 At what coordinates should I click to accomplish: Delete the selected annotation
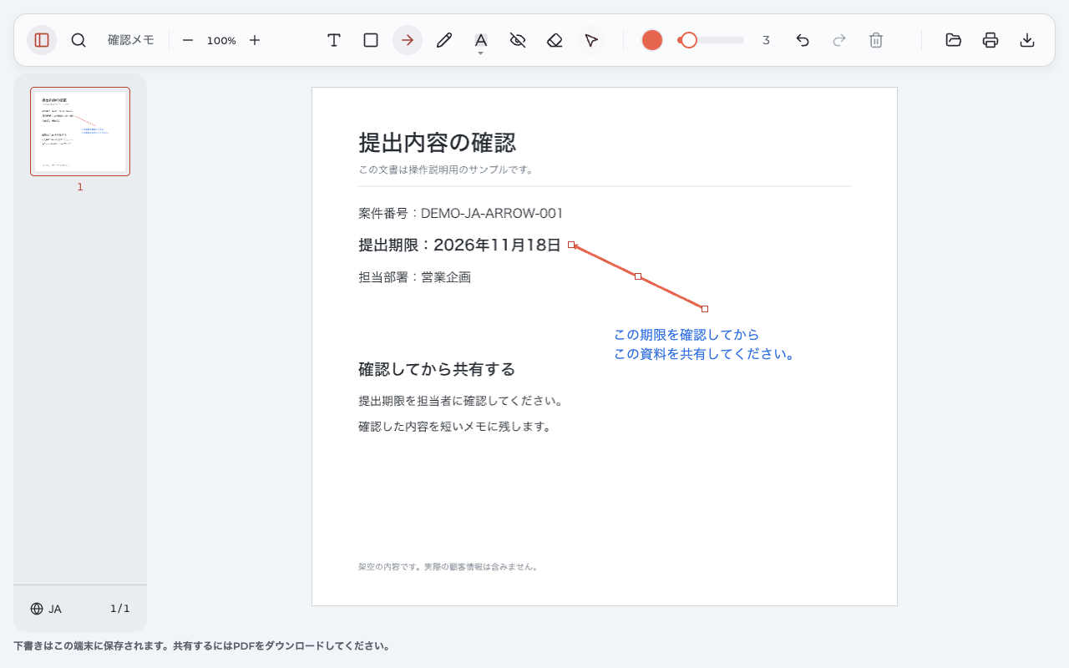(876, 40)
